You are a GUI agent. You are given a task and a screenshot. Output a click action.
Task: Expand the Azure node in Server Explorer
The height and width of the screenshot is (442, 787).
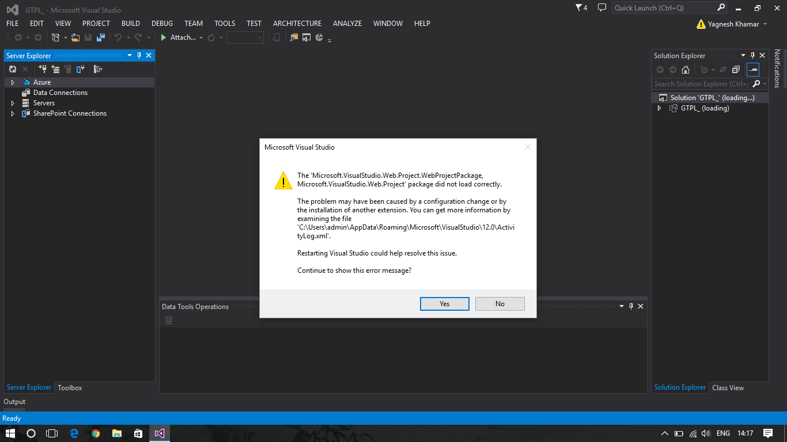click(x=12, y=82)
